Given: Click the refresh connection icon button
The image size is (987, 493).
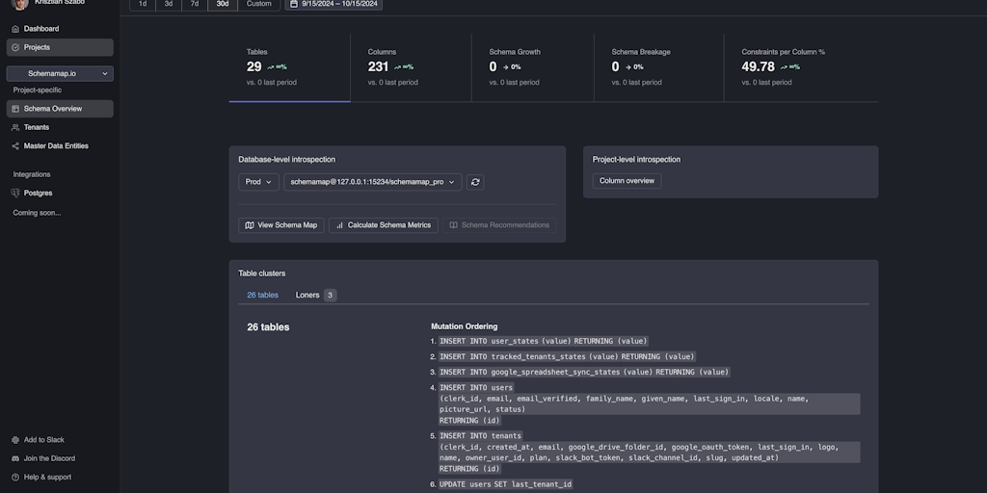Looking at the screenshot, I should coord(475,182).
